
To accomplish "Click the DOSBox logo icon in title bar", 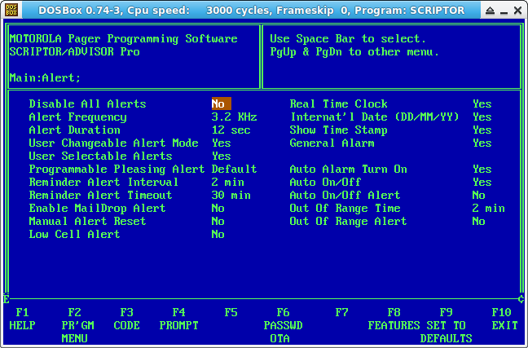I will click(x=11, y=10).
